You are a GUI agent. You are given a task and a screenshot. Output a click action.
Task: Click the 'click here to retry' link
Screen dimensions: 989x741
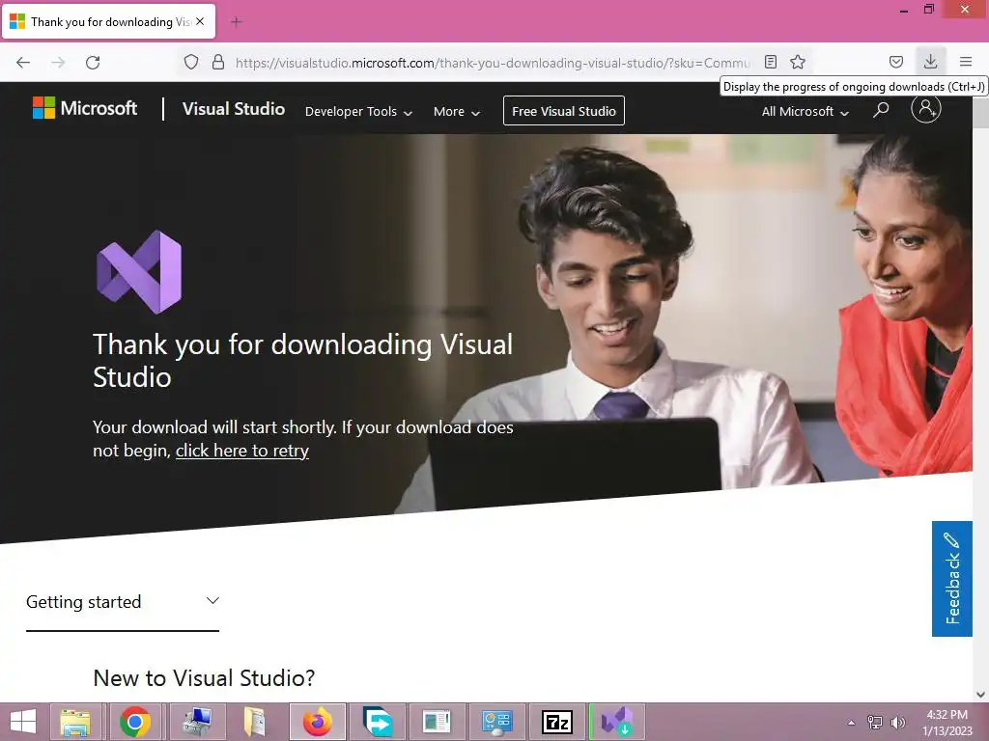[x=242, y=451]
